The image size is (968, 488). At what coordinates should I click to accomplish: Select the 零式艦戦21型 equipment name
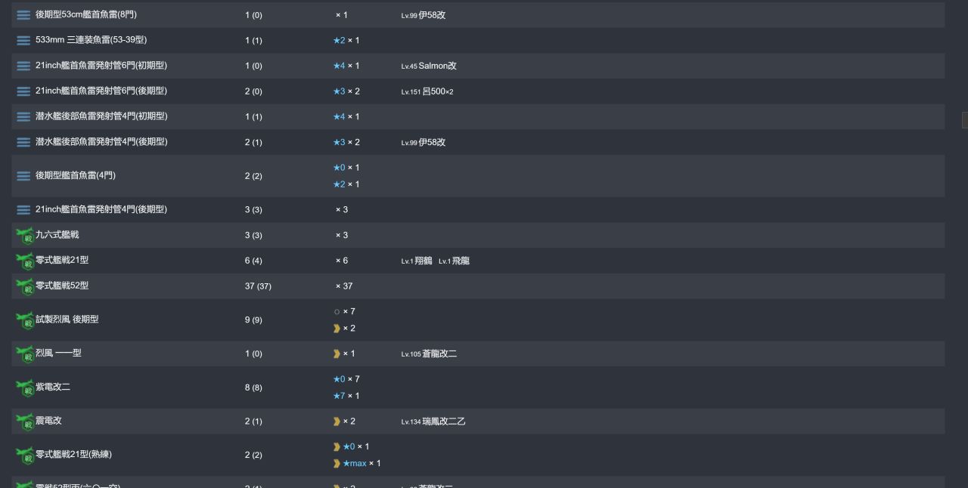click(x=62, y=260)
